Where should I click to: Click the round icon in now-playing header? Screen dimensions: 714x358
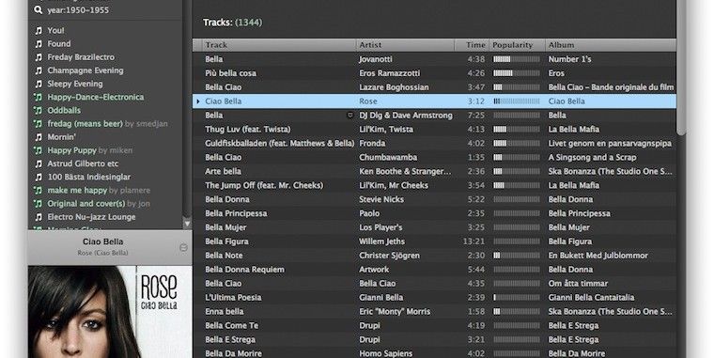[183, 247]
